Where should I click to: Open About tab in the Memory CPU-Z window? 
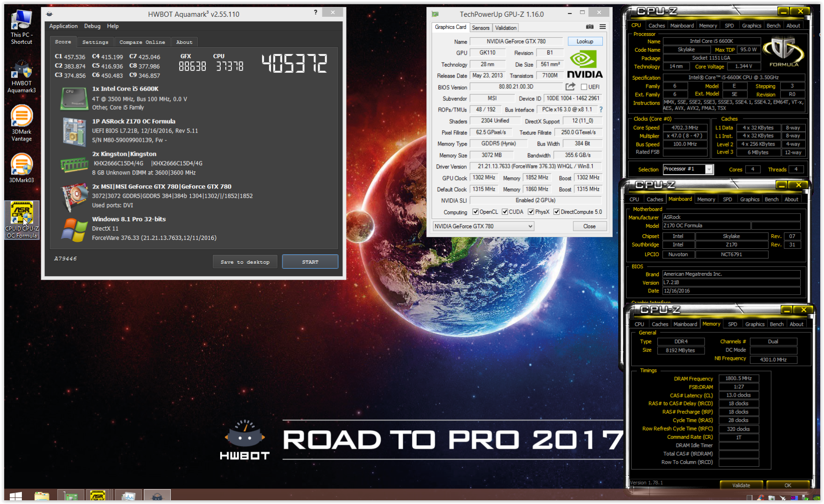pos(796,324)
